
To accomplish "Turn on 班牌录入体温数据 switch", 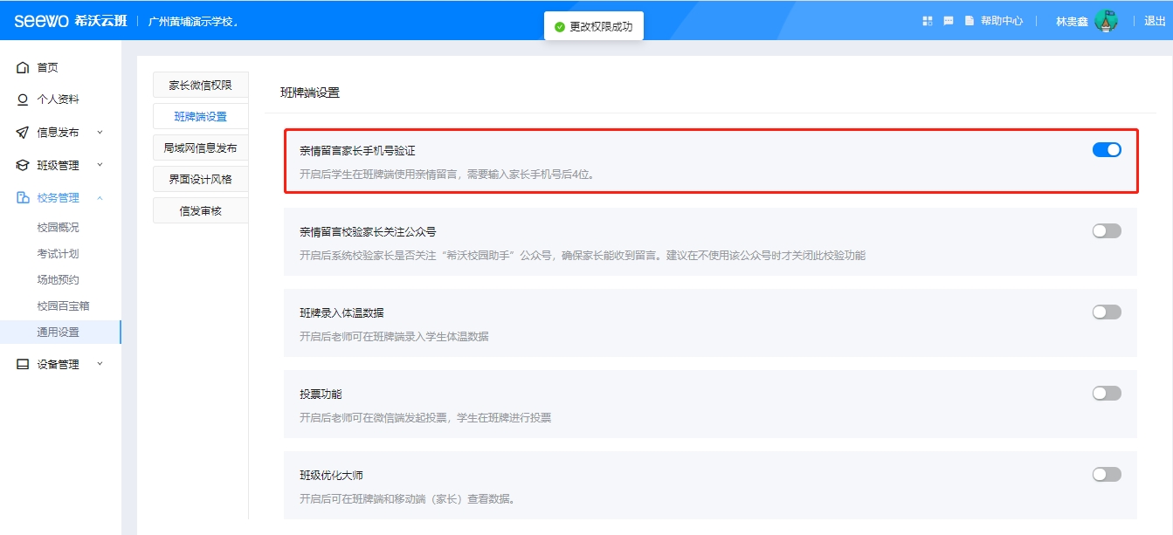I will click(1107, 312).
